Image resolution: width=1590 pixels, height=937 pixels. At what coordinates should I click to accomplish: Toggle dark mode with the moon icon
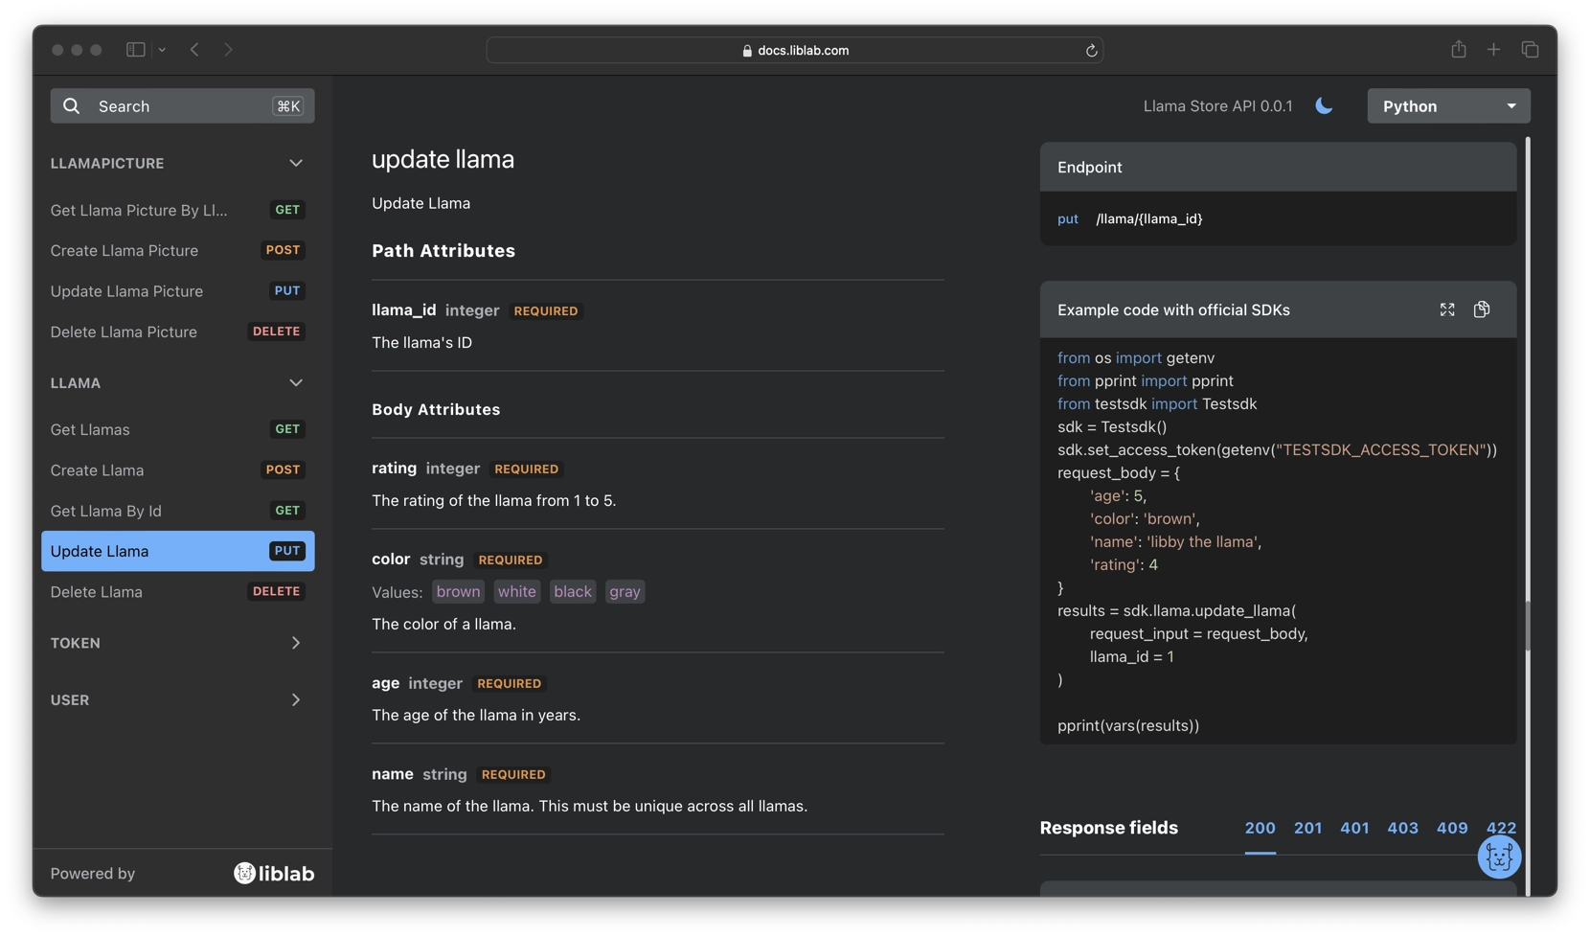(1323, 105)
